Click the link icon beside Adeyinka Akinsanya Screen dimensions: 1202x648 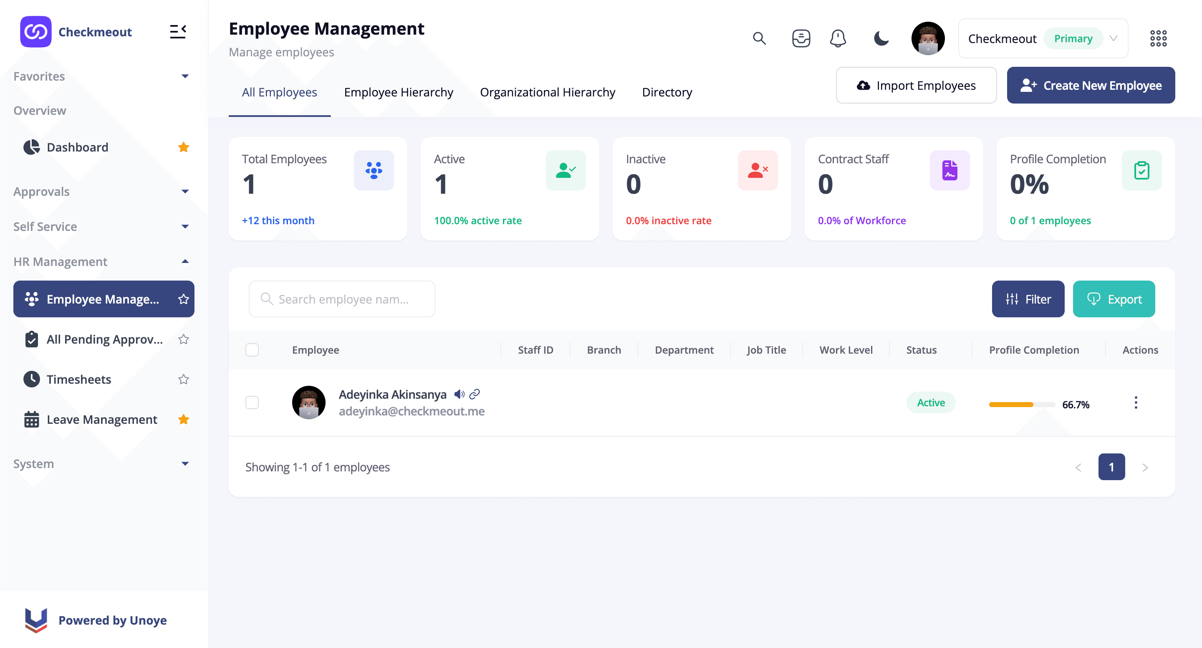475,395
